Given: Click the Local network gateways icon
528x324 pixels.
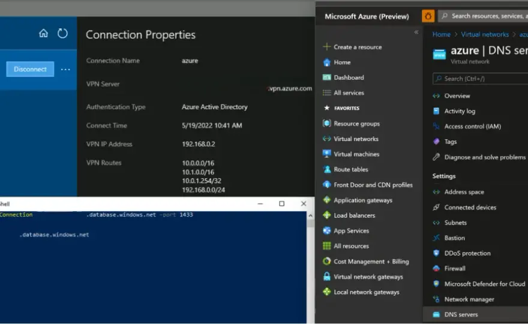Looking at the screenshot, I should [x=326, y=292].
